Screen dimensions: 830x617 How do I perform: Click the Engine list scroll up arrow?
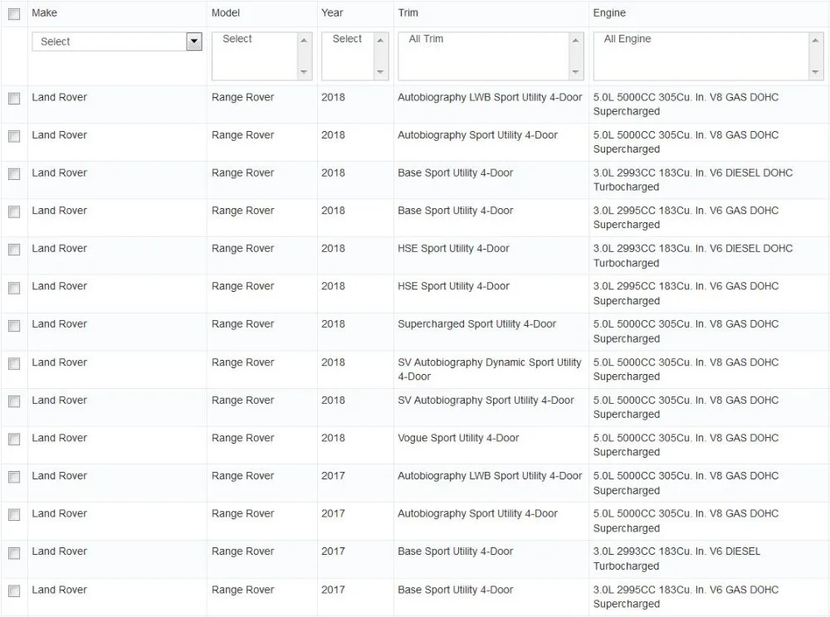point(815,40)
